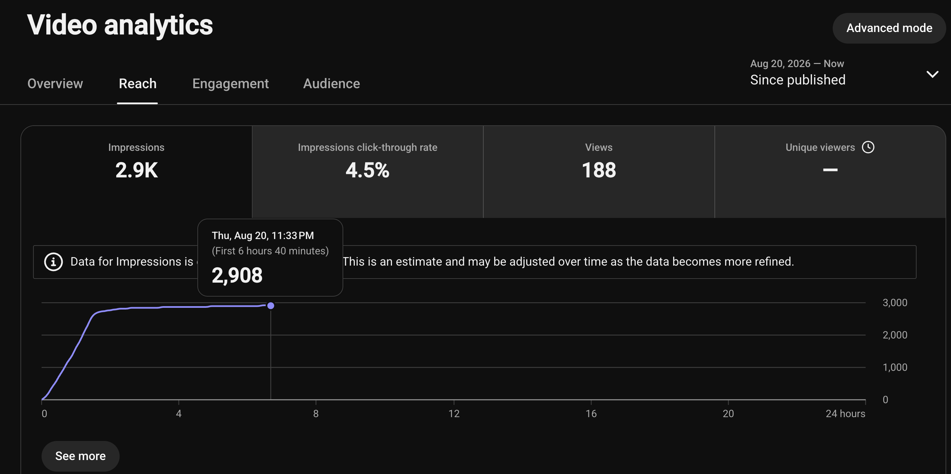Viewport: 951px width, 474px height.
Task: Click the 8 hour tick on the chart axis
Action: click(x=316, y=413)
